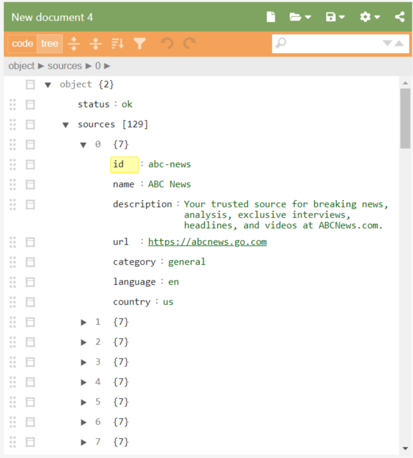This screenshot has width=413, height=458.
Task: Grab the drag handle of the status row
Action: tap(12, 105)
